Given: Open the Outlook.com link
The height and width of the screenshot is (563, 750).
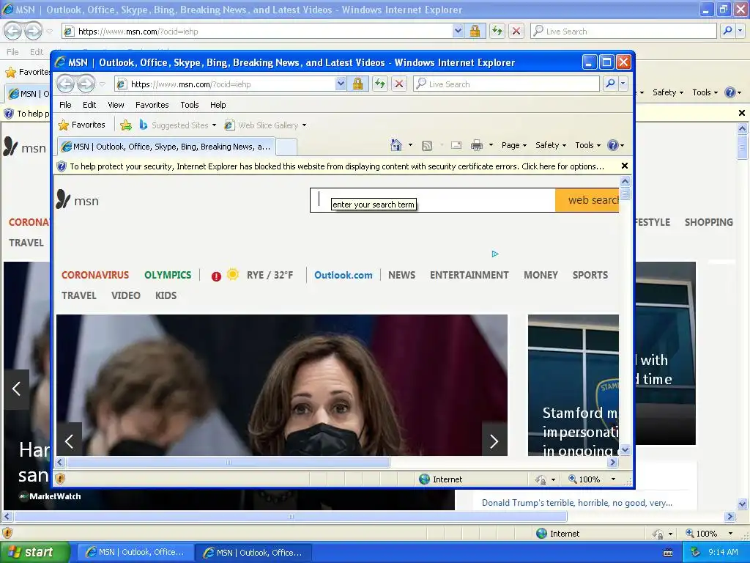Looking at the screenshot, I should 344,276.
